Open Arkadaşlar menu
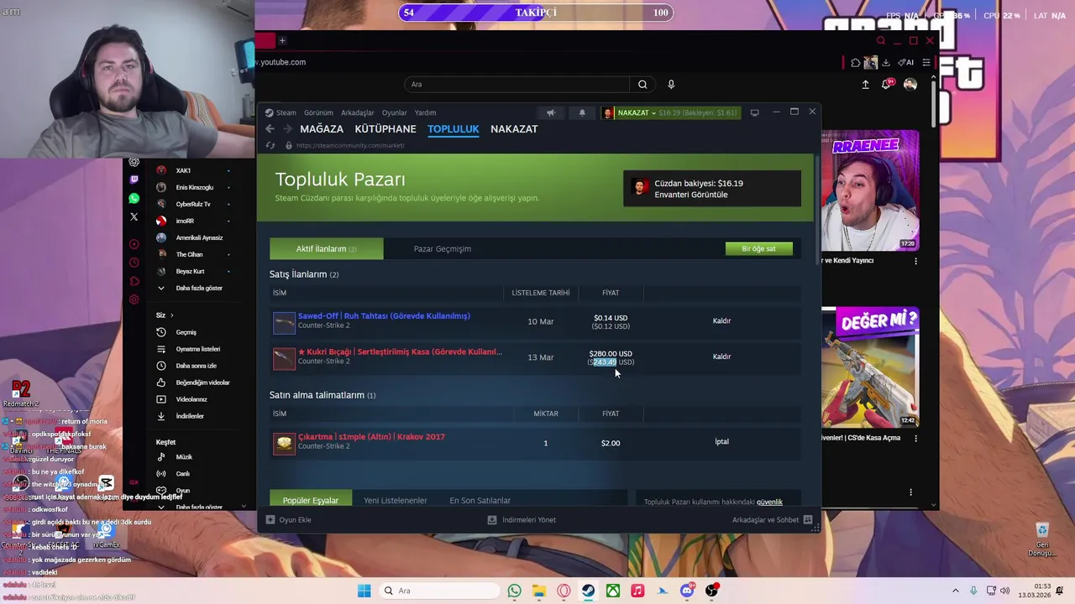This screenshot has width=1075, height=604. pos(358,112)
